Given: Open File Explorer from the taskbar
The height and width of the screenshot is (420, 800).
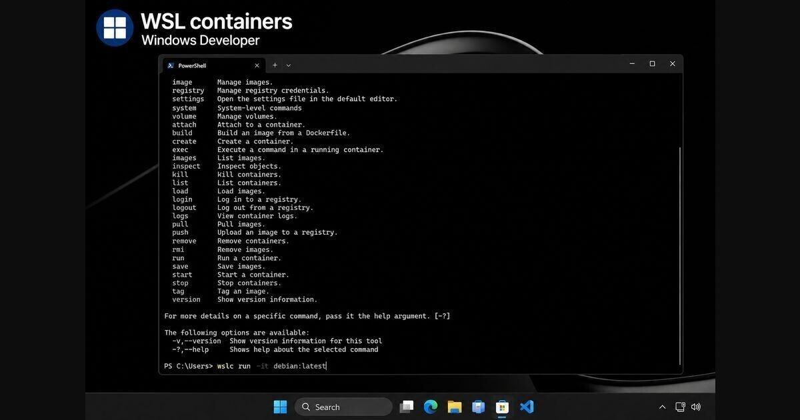Looking at the screenshot, I should coord(455,407).
